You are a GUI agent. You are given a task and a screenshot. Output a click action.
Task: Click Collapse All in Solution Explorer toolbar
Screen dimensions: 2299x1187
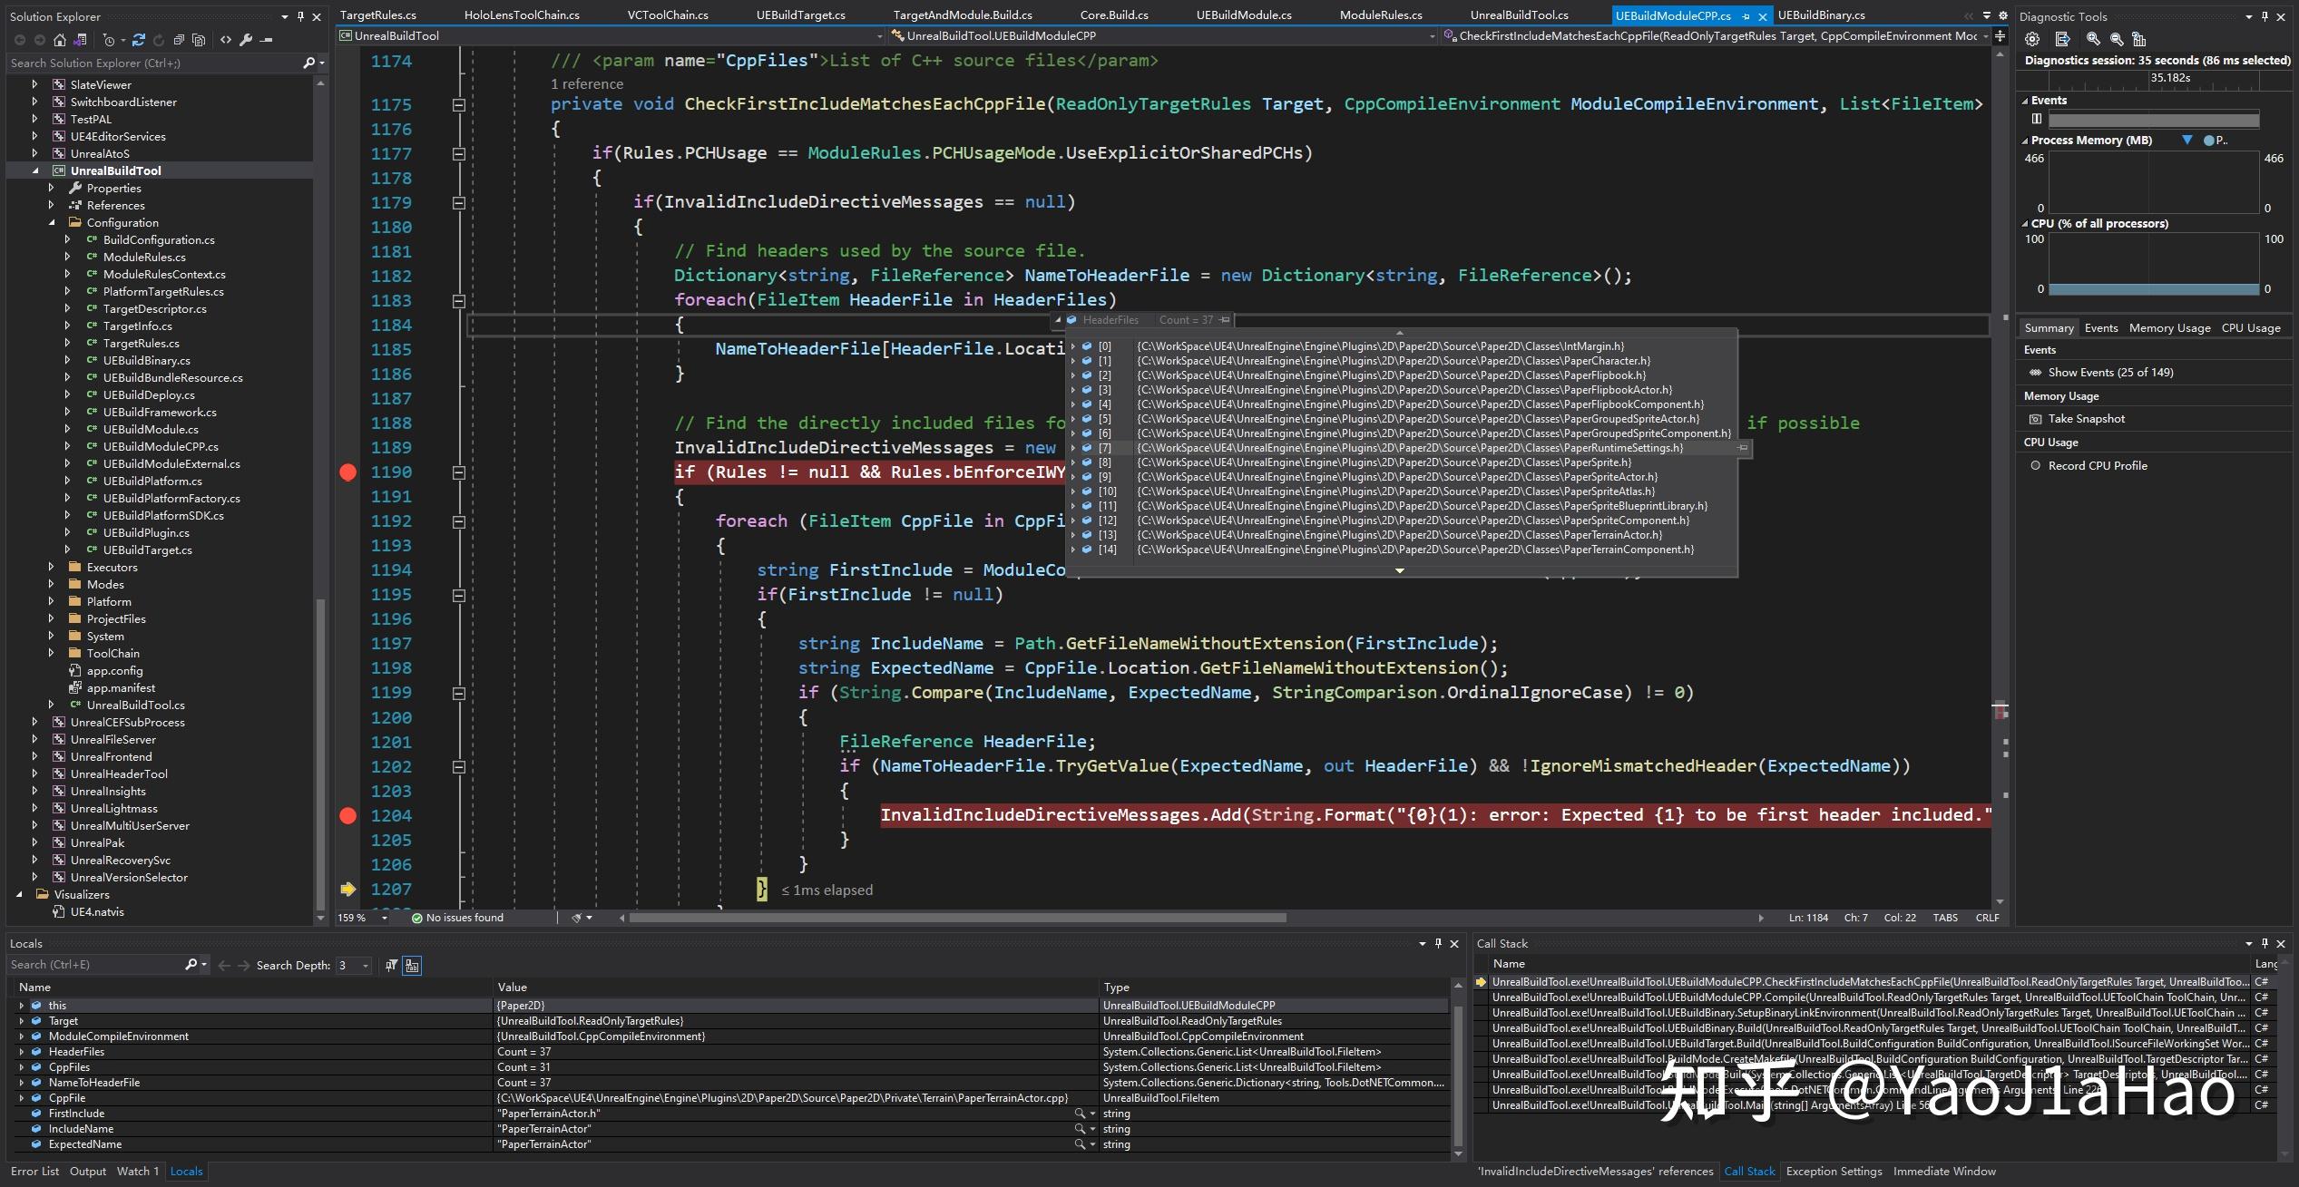[x=179, y=40]
